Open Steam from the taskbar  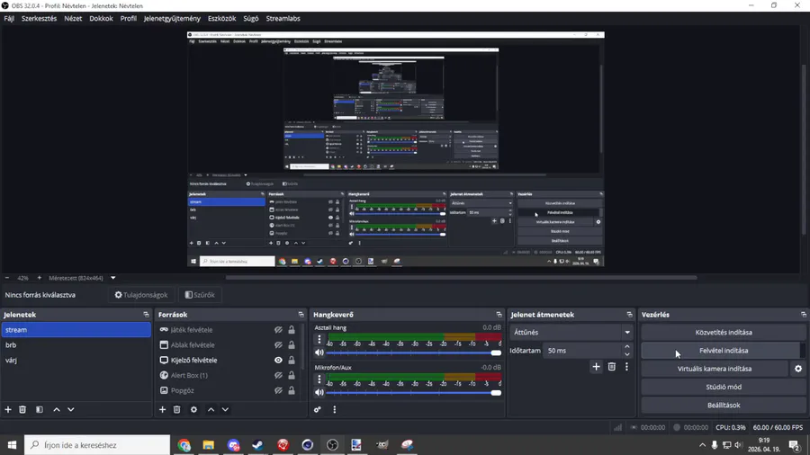pos(257,445)
